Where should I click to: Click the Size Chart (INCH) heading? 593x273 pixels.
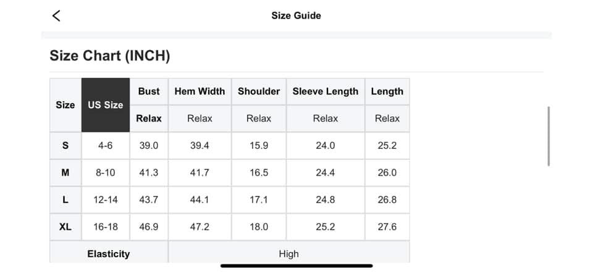point(110,56)
